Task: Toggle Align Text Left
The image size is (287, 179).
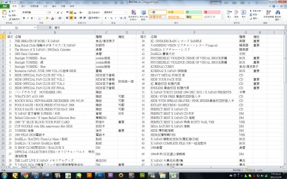Action: coord(67,18)
